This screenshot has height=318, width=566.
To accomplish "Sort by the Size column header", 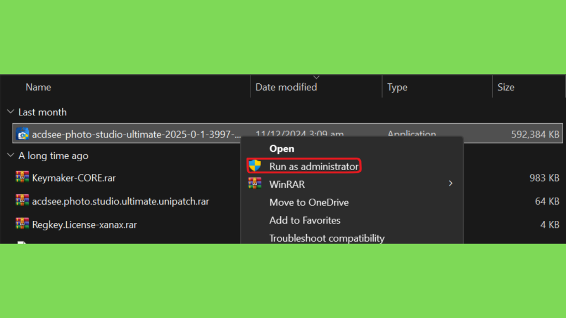I will 506,87.
